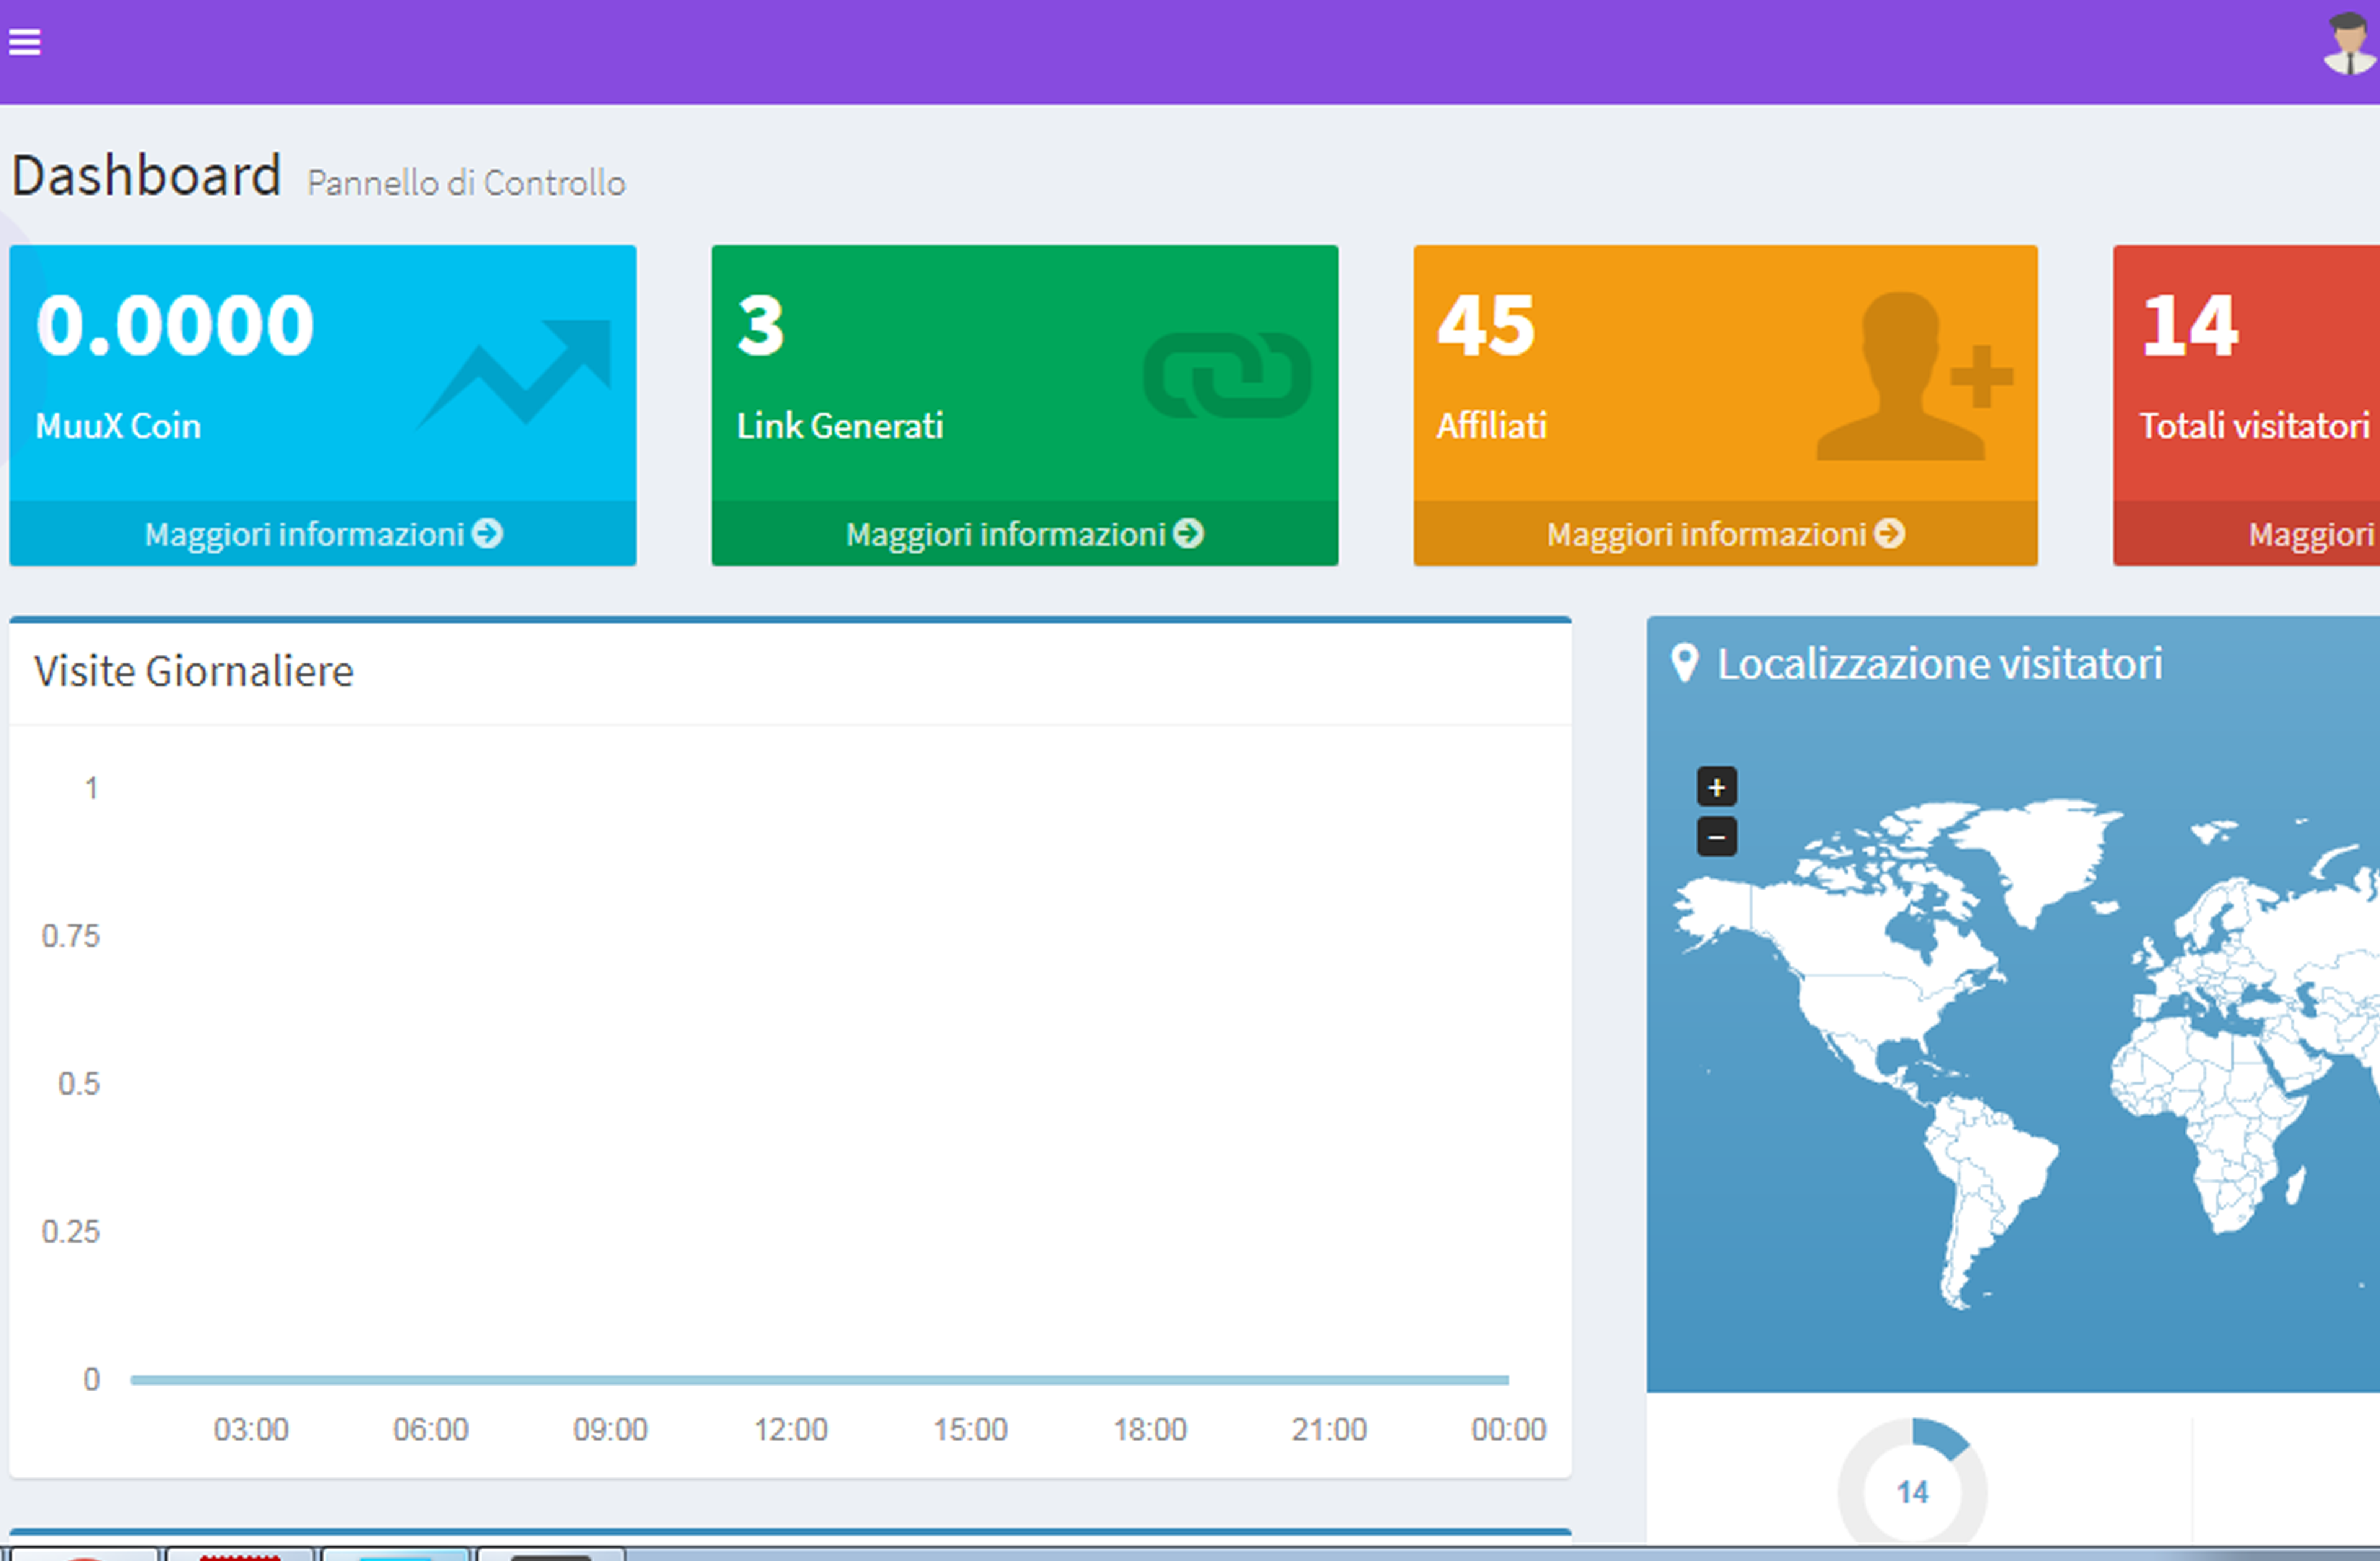Open the user avatar profile menu
This screenshot has height=1561, width=2380.
(x=2350, y=44)
